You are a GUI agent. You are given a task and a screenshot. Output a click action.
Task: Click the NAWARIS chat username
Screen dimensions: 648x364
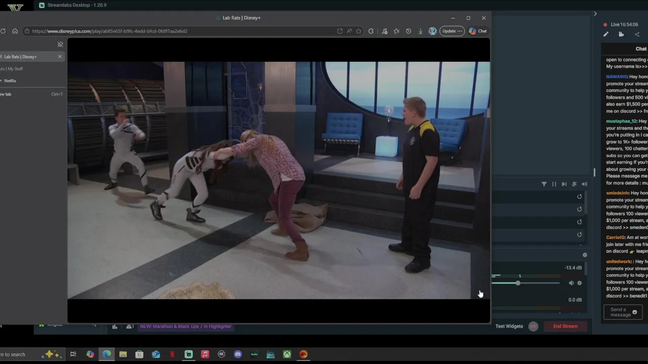pos(616,77)
